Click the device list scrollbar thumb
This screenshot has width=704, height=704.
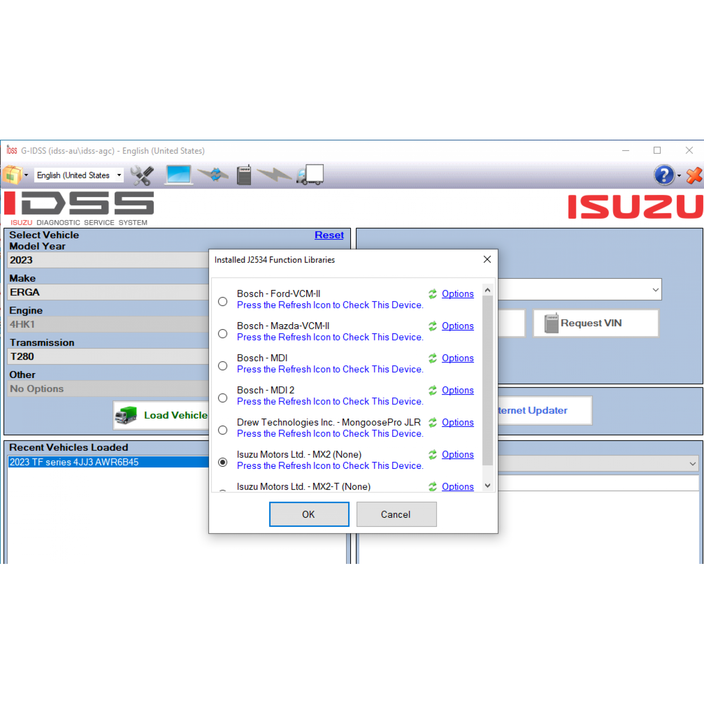488,381
